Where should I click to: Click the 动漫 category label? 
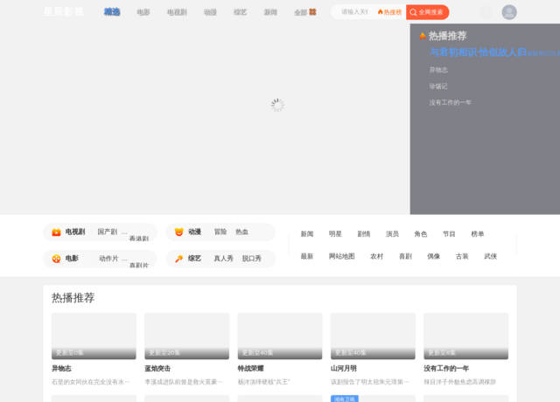194,232
